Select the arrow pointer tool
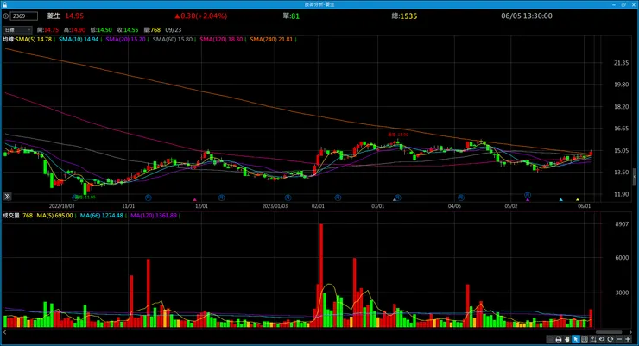Image resolution: width=639 pixels, height=346 pixels. [x=576, y=339]
